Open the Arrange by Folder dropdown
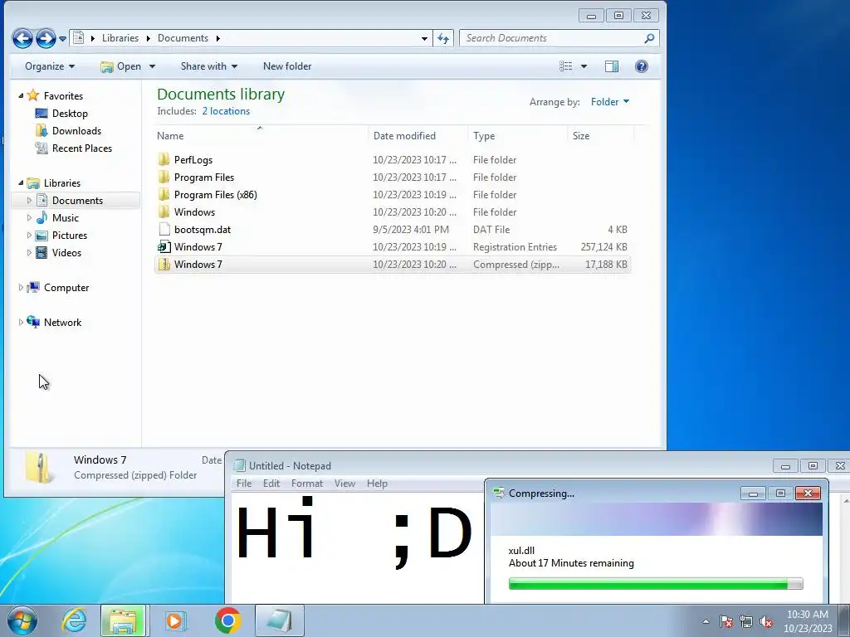The width and height of the screenshot is (850, 637). (x=610, y=102)
